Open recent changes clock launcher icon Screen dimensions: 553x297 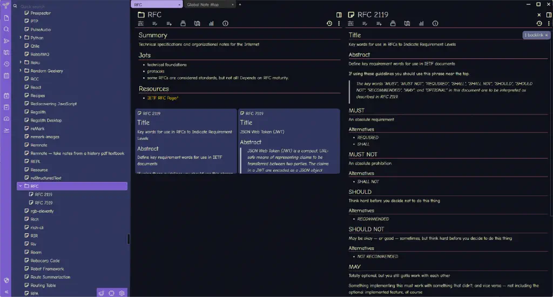(6, 64)
